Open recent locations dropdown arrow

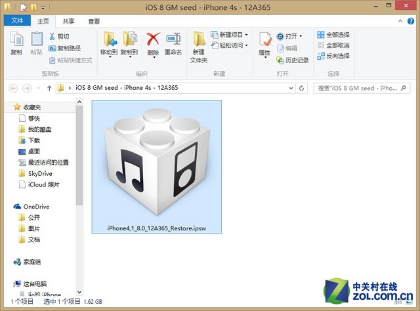click(39, 88)
